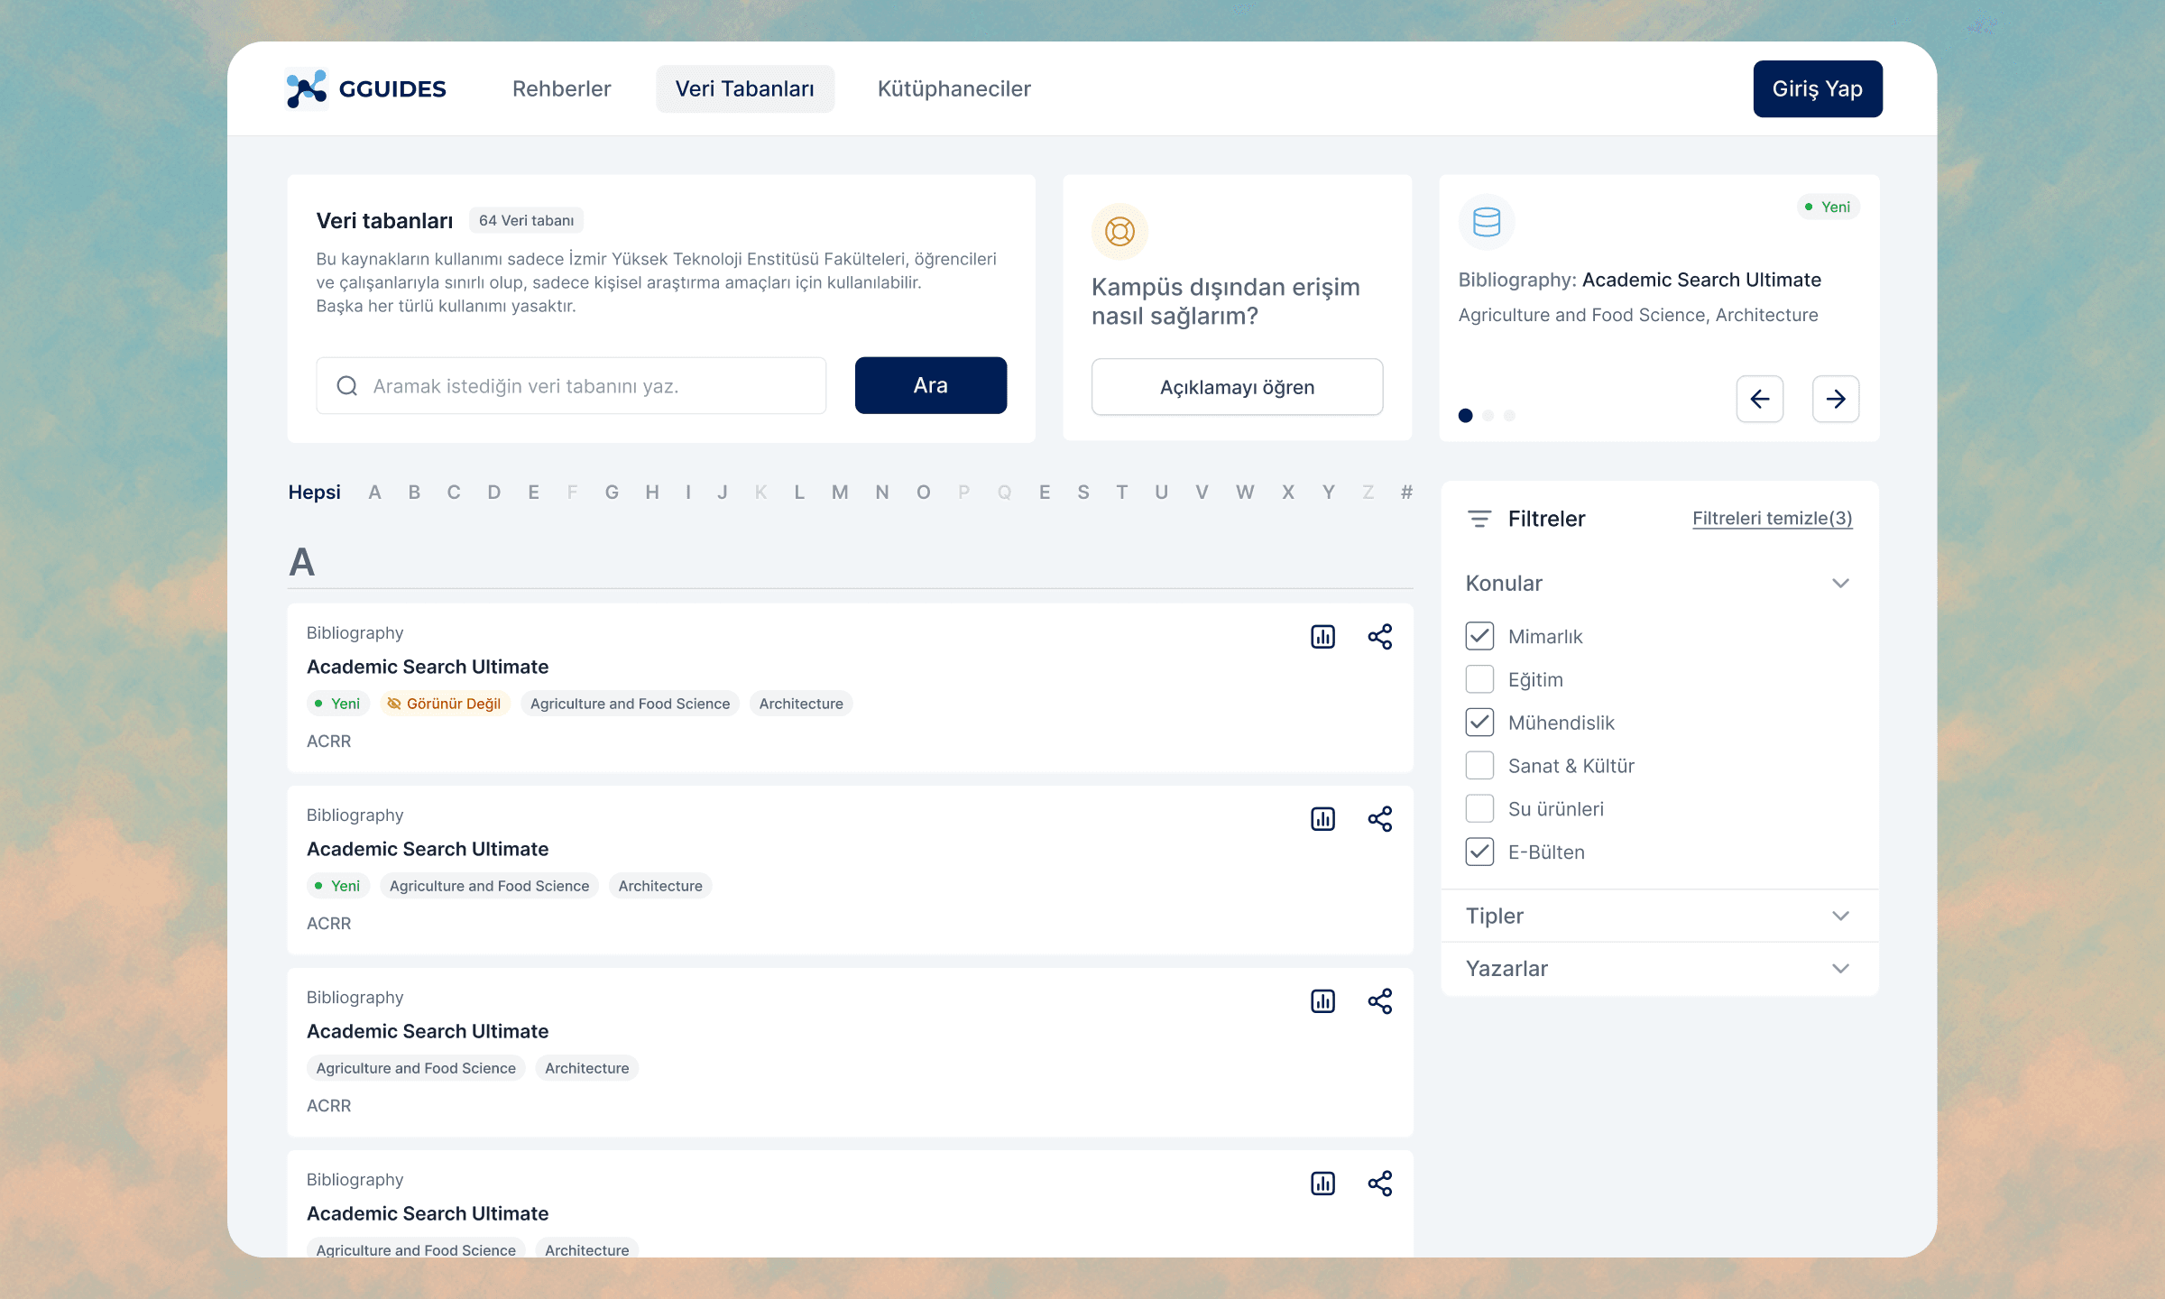
Task: Switch to the Kütüphaneciler tab
Action: click(954, 88)
